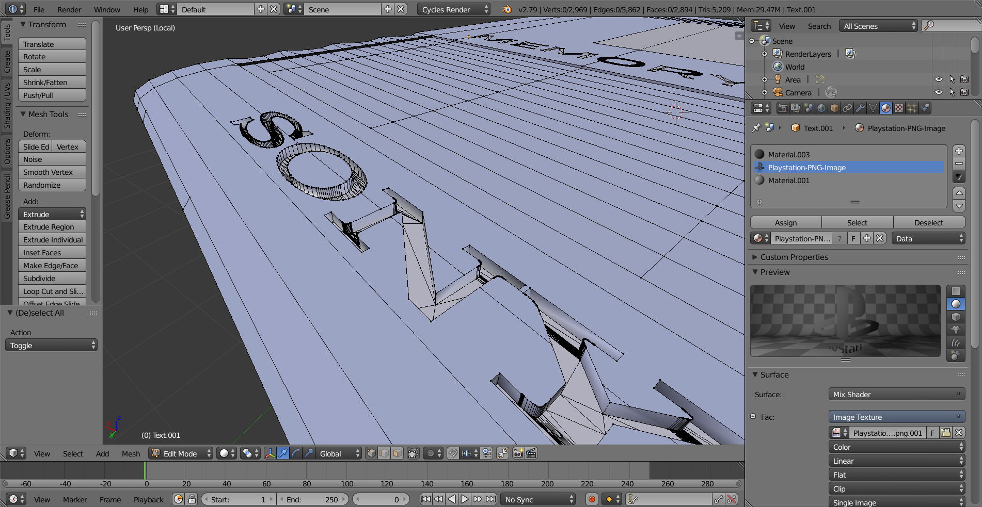Move material slot down in list
The width and height of the screenshot is (982, 507).
(959, 205)
